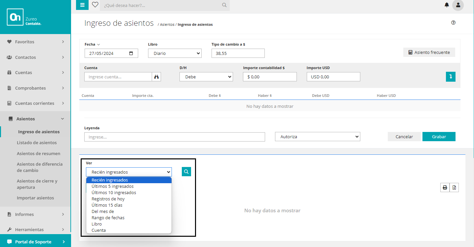Open the D/H Debe dropdown
The image size is (474, 247).
click(206, 77)
